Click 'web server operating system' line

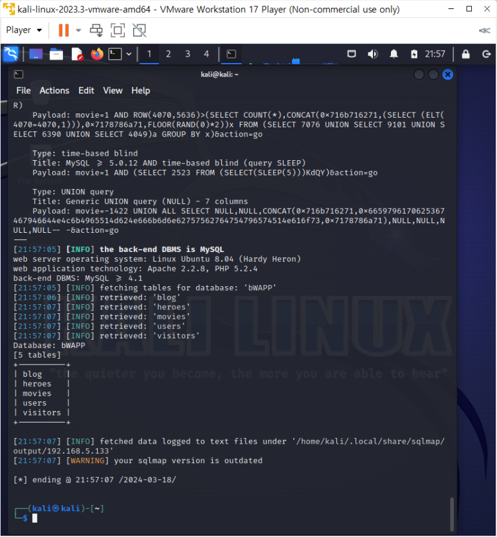tap(157, 259)
